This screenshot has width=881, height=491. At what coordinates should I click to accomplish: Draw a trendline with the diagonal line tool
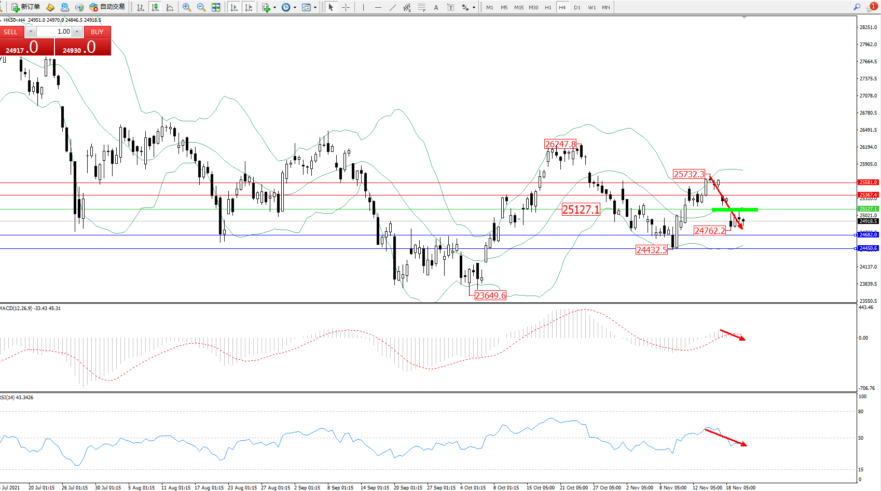(393, 7)
